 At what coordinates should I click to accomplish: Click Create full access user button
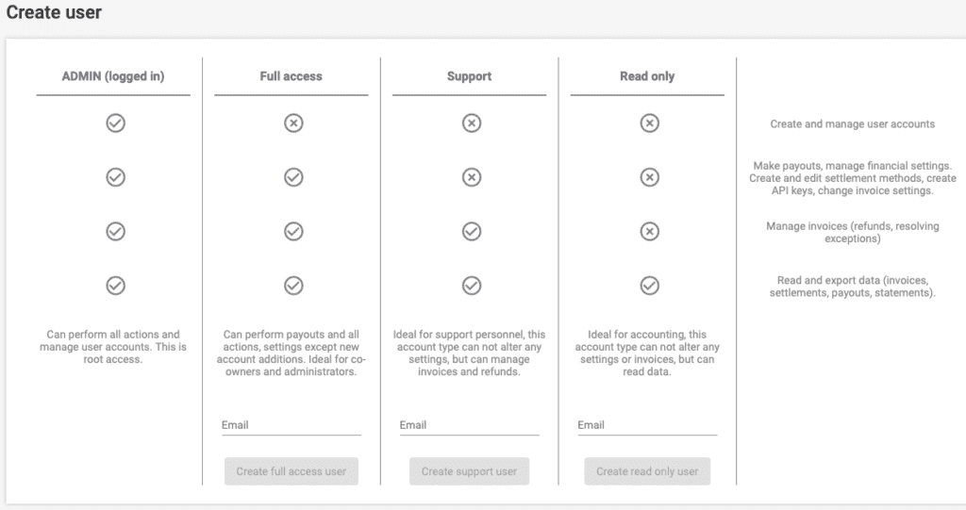(x=291, y=471)
